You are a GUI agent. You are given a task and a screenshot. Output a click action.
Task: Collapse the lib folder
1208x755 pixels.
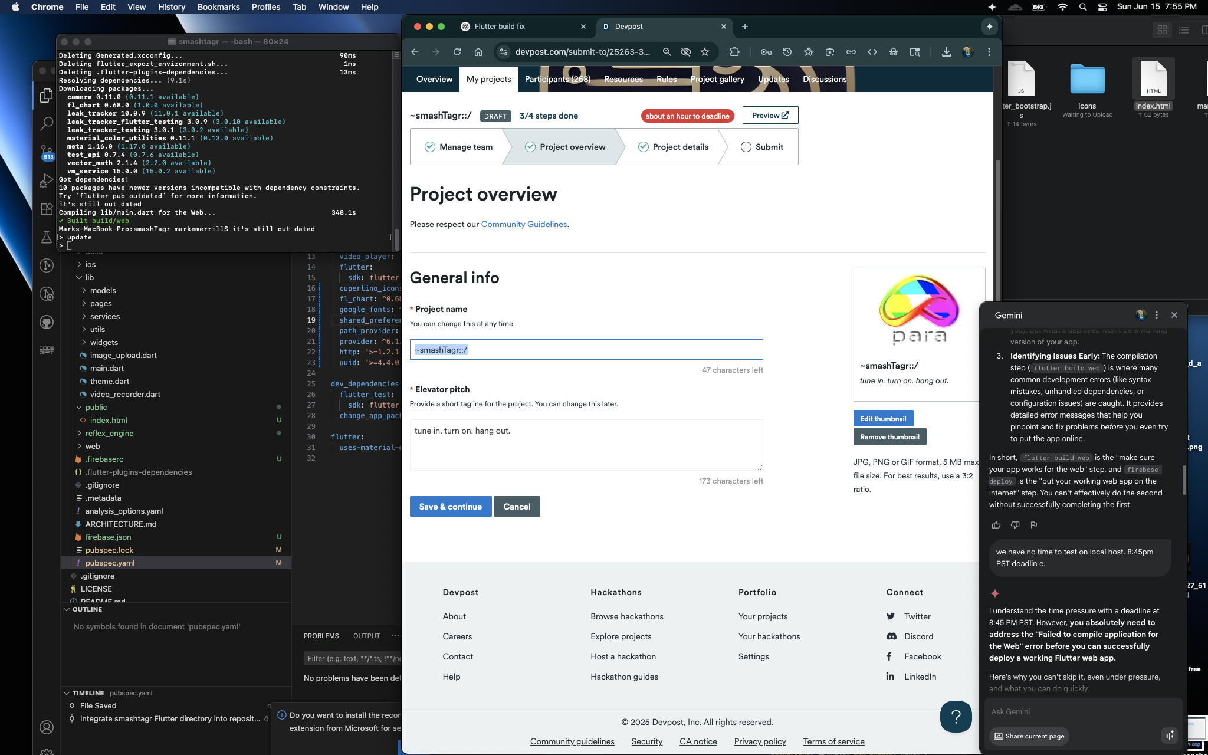(89, 277)
